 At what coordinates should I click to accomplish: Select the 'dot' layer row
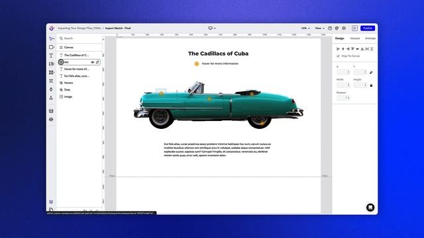[79, 62]
